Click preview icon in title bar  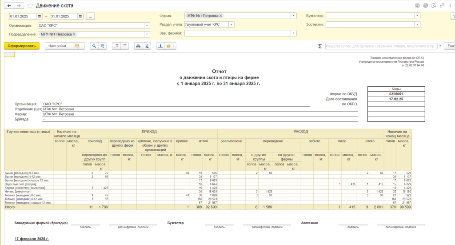tap(434, 5)
